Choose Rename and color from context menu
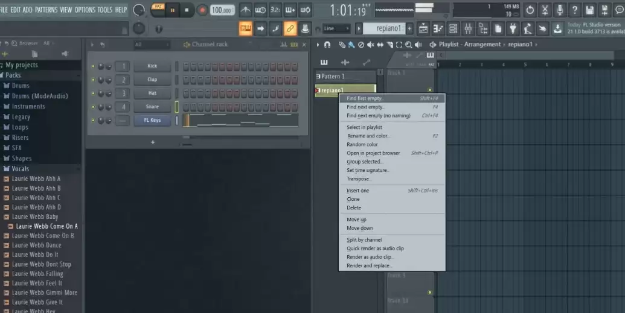The image size is (625, 313). click(392, 136)
